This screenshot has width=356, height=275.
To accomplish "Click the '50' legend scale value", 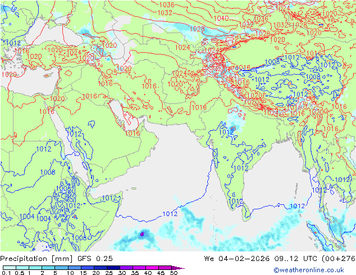I will (174, 273).
